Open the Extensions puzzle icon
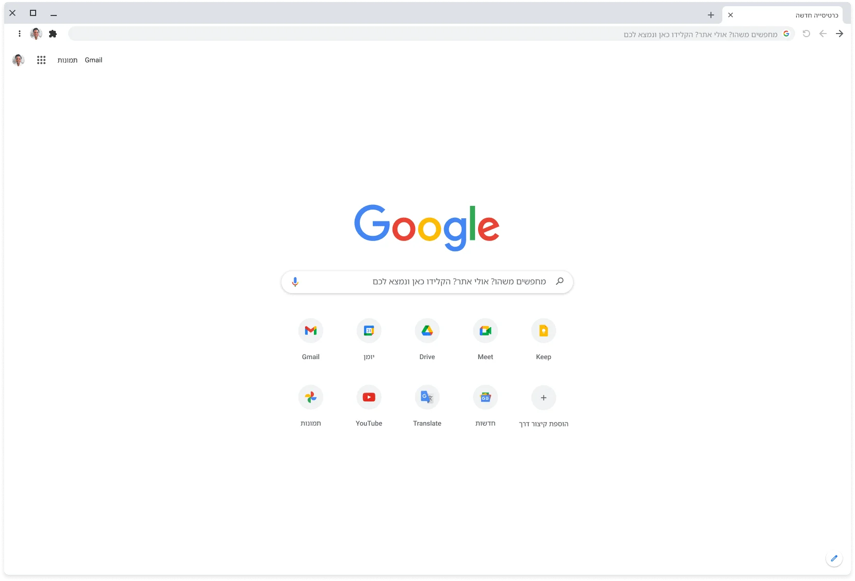 click(53, 34)
